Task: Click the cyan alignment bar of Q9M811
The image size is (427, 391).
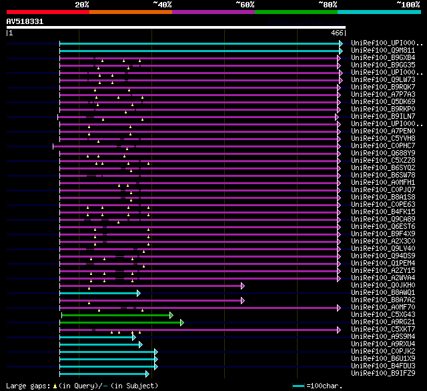Action: 199,51
